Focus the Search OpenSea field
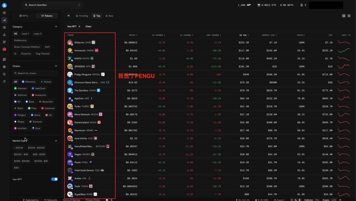 52,5
